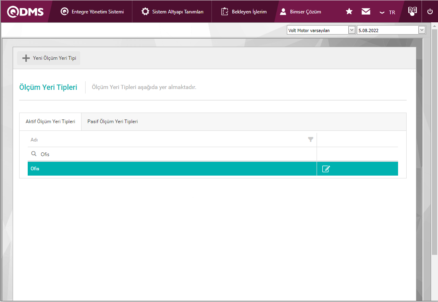Switch to Pasif Ölçüm Yeri Tipleri tab
Image resolution: width=438 pixels, height=302 pixels.
112,122
